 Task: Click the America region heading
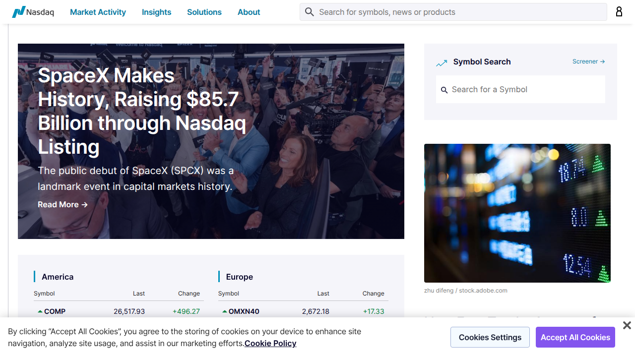point(58,277)
